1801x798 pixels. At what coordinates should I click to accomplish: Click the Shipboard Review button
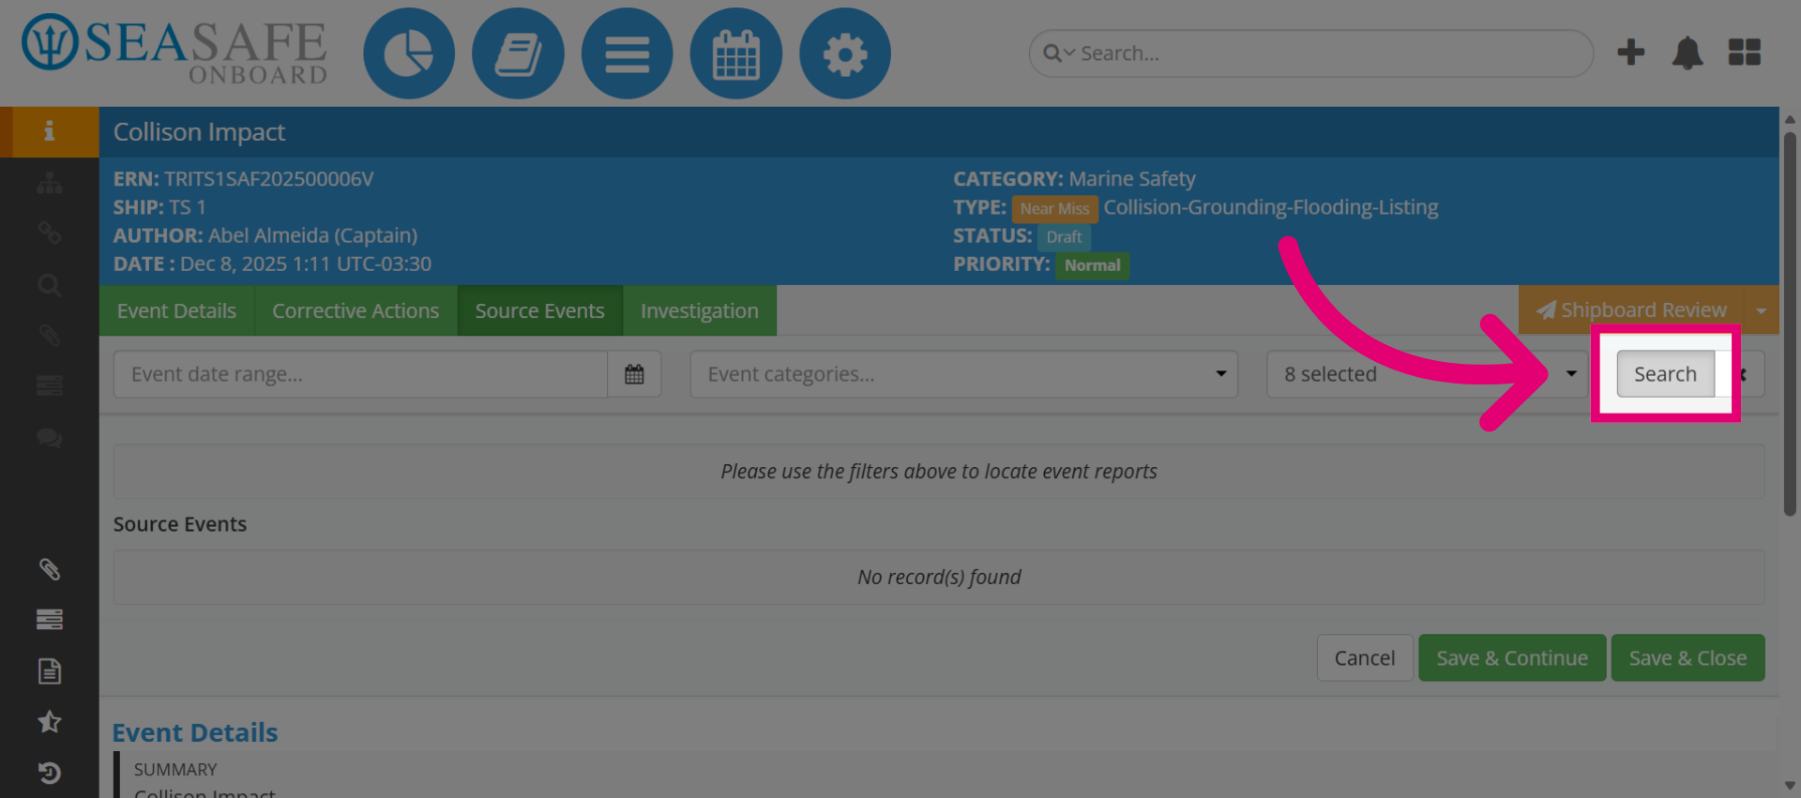(1631, 310)
